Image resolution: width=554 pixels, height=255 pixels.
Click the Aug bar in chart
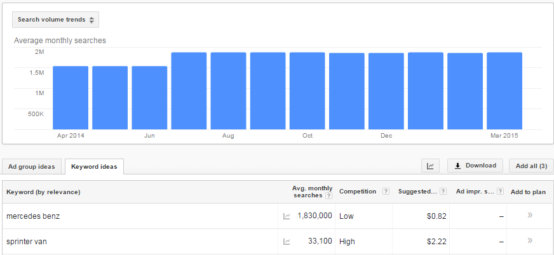pos(228,91)
